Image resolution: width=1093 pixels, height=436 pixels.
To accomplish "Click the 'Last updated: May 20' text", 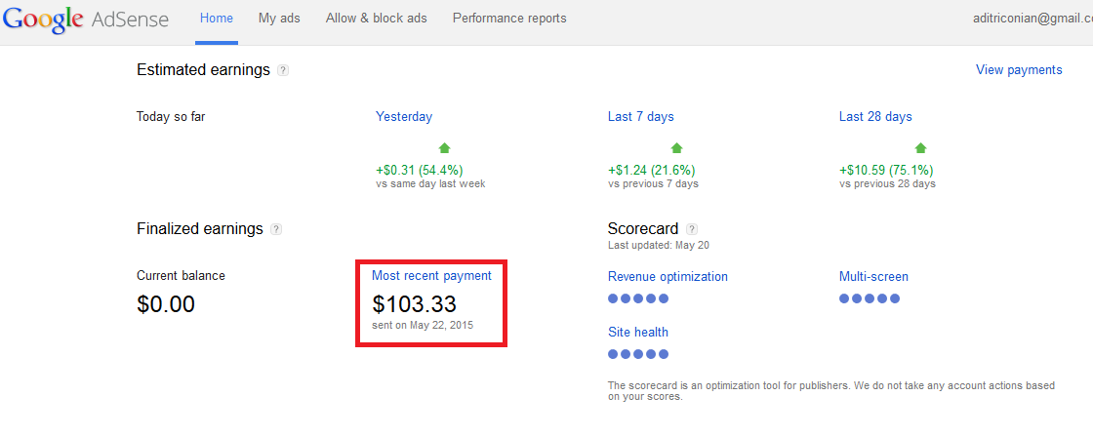I will 659,245.
